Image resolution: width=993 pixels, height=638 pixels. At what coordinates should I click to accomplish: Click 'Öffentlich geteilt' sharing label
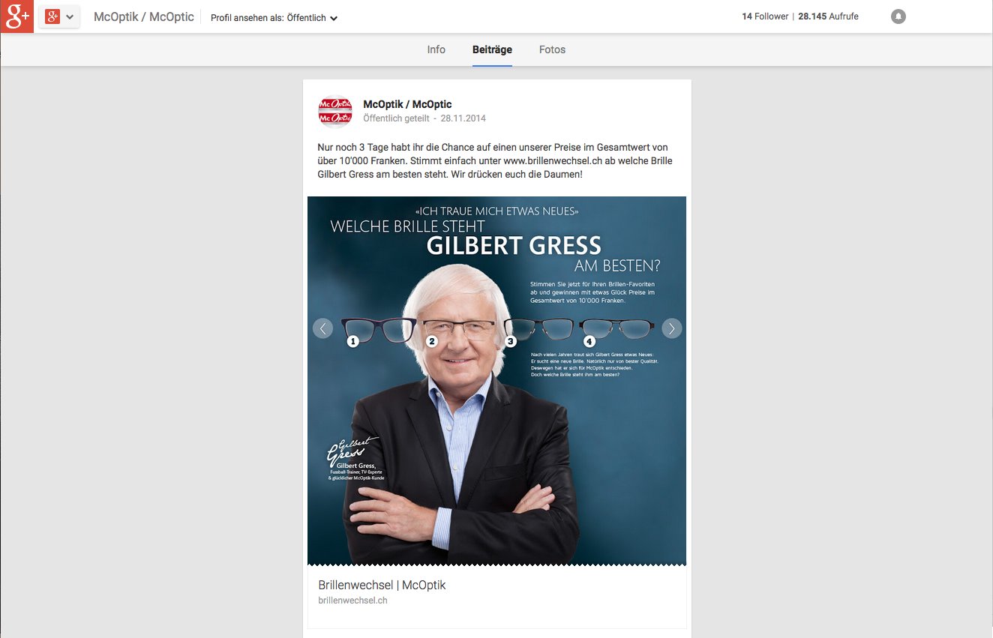click(396, 118)
